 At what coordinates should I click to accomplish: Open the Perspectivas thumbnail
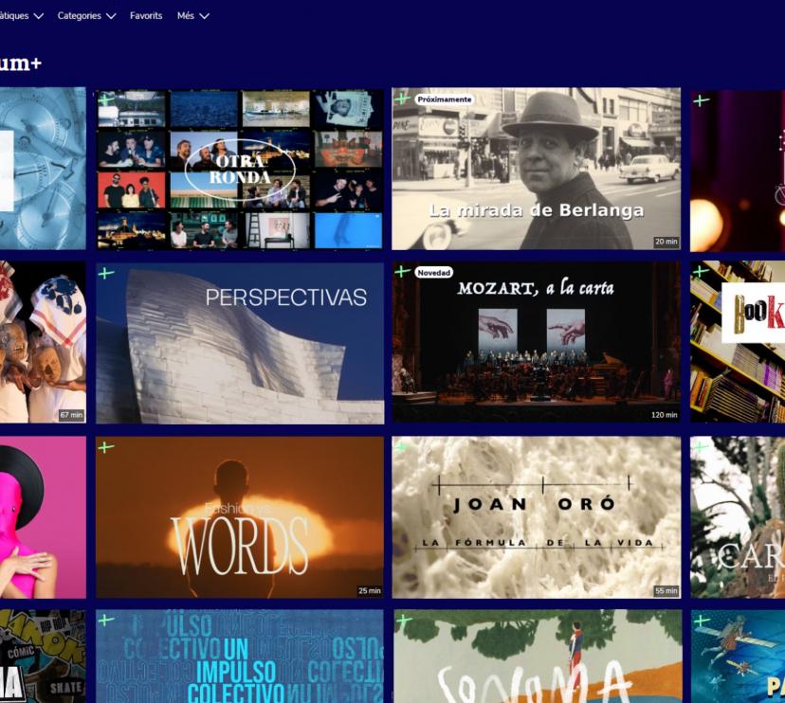click(x=240, y=343)
